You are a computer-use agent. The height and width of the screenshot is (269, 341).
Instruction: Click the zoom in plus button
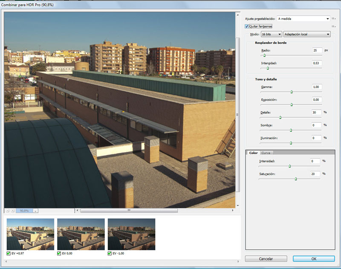12,211
